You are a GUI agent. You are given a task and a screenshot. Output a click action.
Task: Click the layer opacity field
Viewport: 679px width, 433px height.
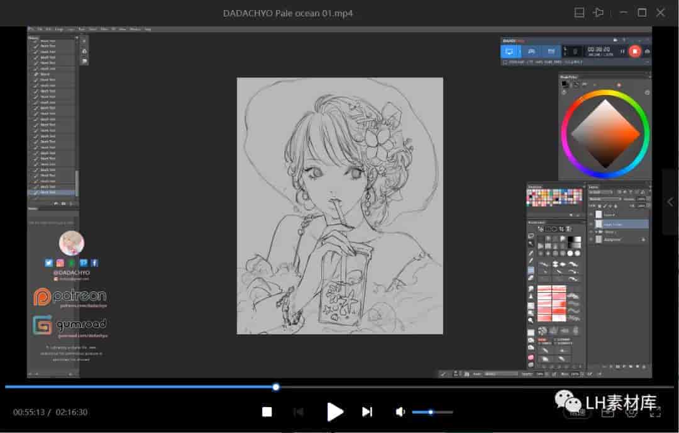pos(641,199)
